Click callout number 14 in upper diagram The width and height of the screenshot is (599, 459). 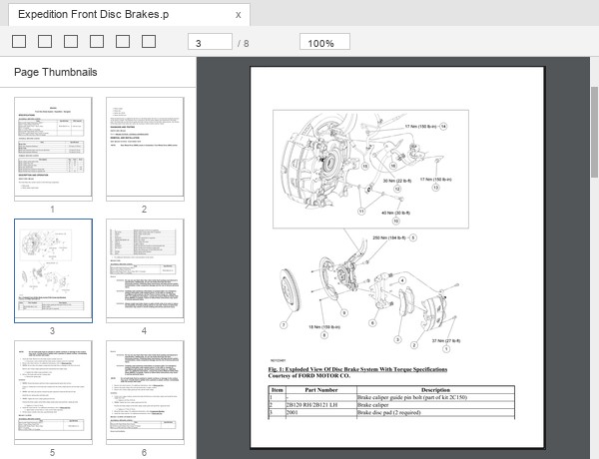coord(443,127)
